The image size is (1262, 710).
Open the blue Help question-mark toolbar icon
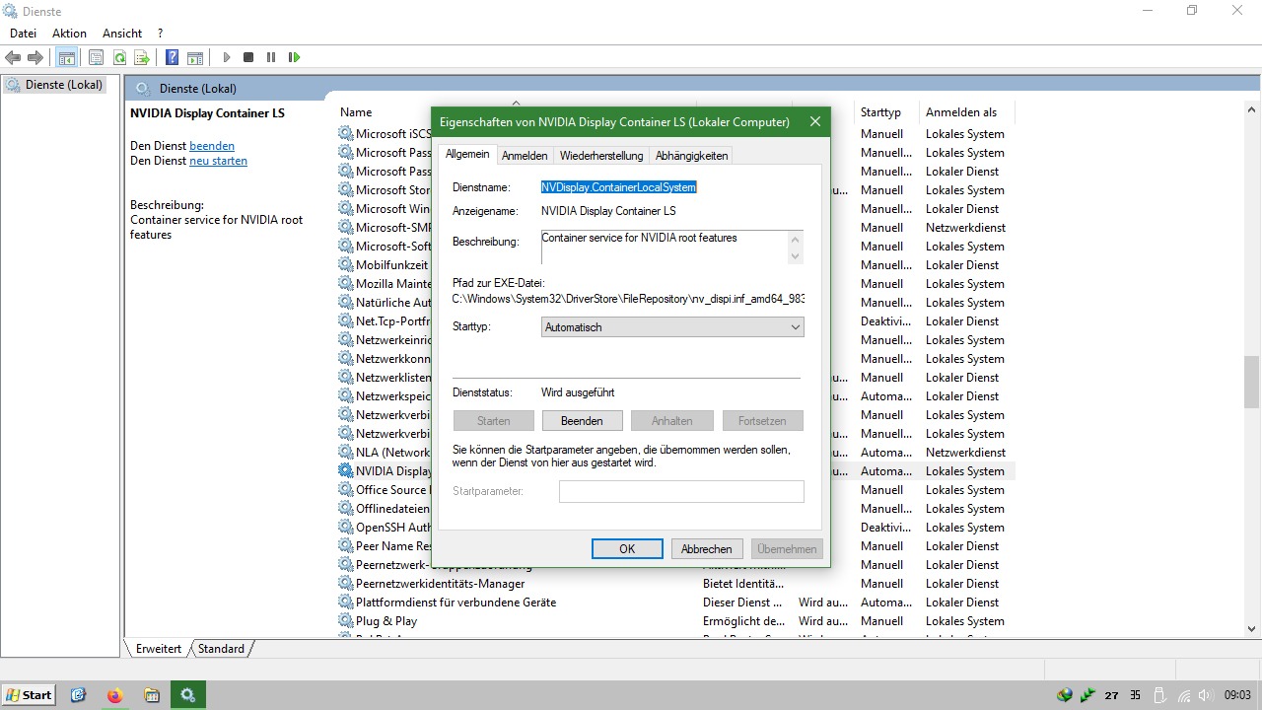172,58
